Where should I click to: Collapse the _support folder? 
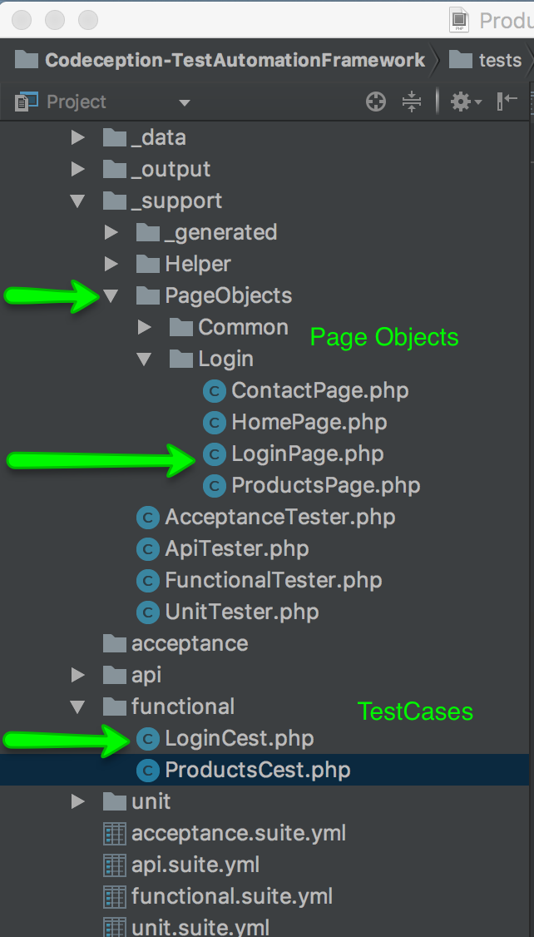(78, 201)
